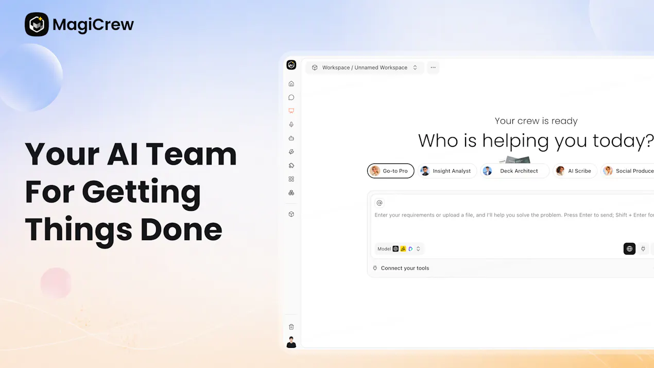Image resolution: width=654 pixels, height=368 pixels.
Task: Click the requirements prompt input field
Action: click(x=514, y=215)
